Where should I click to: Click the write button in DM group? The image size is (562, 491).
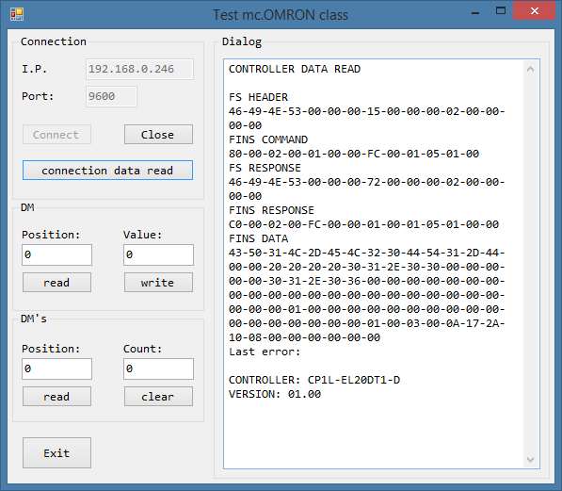point(158,283)
